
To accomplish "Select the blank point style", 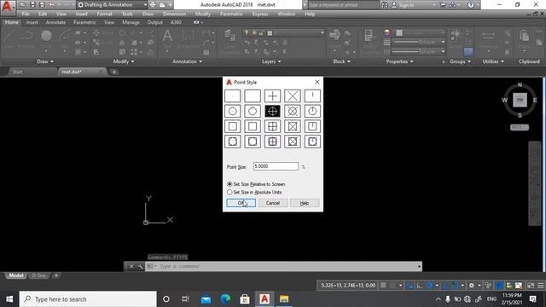I will (x=253, y=96).
